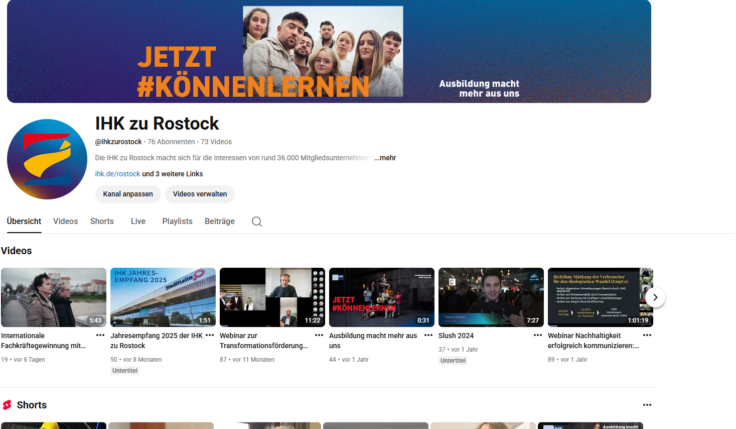The image size is (736, 429).
Task: Open the ihk.de/rostock link
Action: tap(117, 174)
